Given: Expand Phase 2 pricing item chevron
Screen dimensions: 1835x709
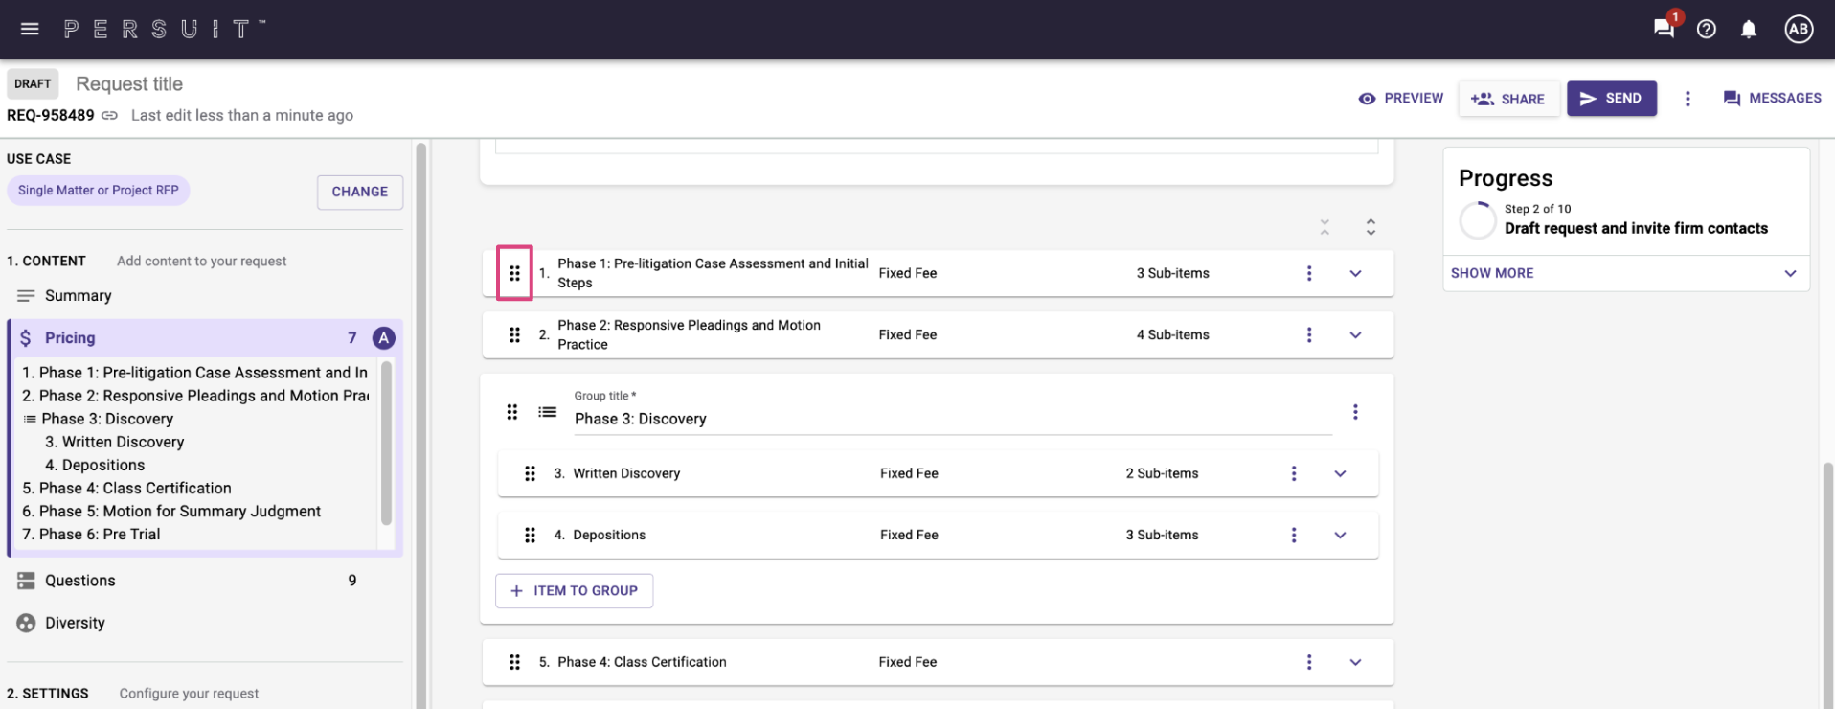Looking at the screenshot, I should pyautogui.click(x=1355, y=334).
